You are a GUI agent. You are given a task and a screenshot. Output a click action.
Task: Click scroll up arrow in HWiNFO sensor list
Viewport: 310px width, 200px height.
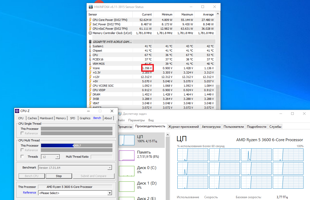tap(218, 14)
